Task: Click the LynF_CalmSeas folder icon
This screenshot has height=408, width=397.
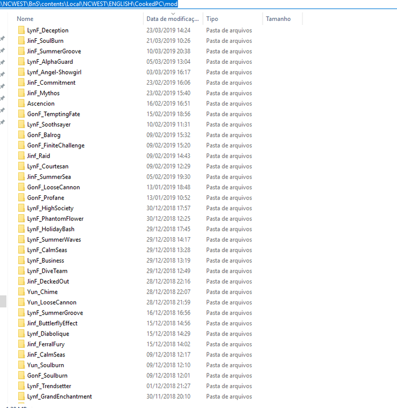Action: (21, 250)
